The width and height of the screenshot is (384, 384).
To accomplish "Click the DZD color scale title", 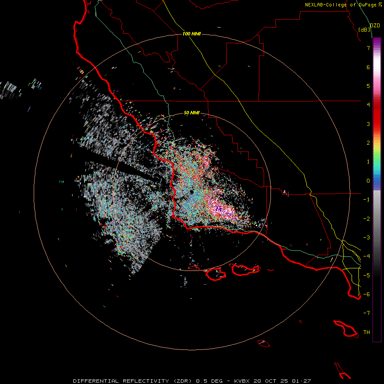I will 375,26.
